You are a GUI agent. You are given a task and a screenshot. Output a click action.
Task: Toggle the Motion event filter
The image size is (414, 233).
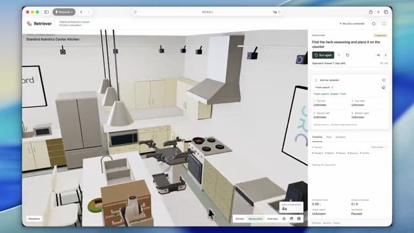(x=329, y=153)
